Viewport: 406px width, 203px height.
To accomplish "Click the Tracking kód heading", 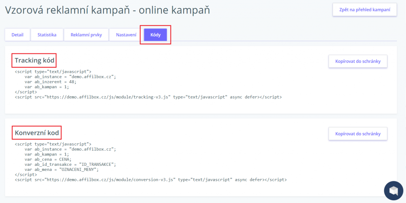I will 34,61.
